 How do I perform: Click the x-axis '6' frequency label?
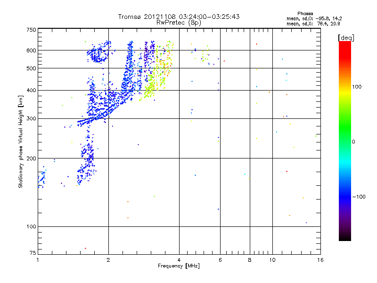click(x=220, y=260)
